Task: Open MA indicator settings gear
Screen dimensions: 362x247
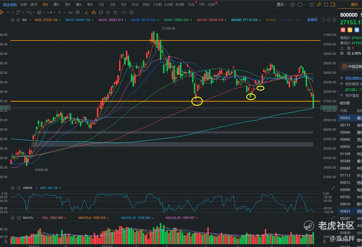Action: [x=12, y=20]
